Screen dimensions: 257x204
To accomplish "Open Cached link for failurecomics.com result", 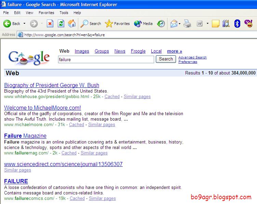I will (x=77, y=198).
